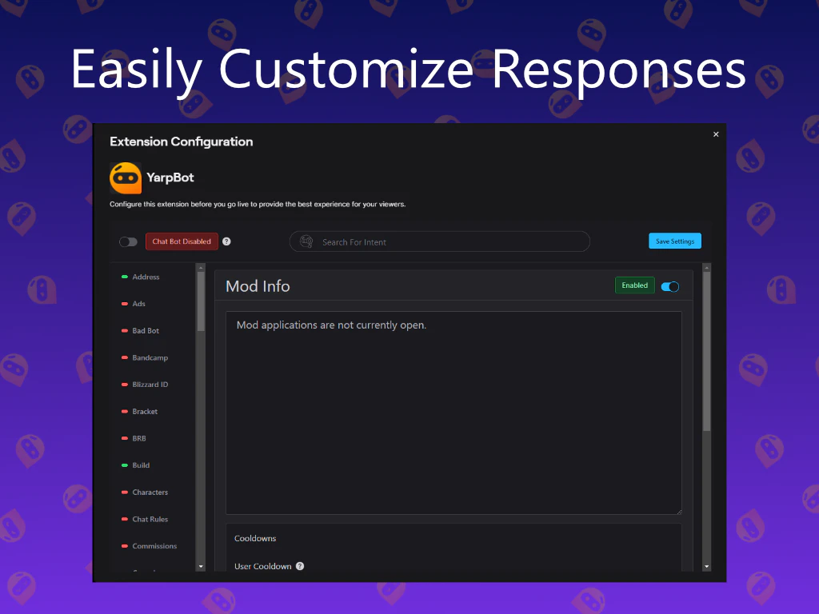Click the YarpBot logo icon

coord(126,178)
